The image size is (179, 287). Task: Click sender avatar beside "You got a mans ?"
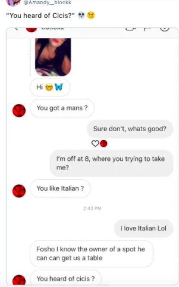coord(19,111)
